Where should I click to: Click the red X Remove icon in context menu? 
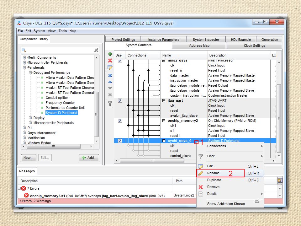[201, 187]
